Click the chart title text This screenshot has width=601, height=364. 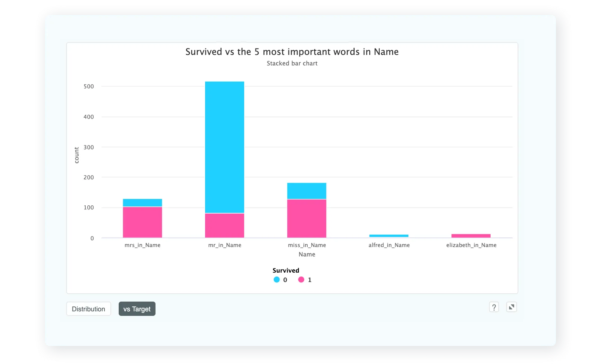(x=291, y=52)
